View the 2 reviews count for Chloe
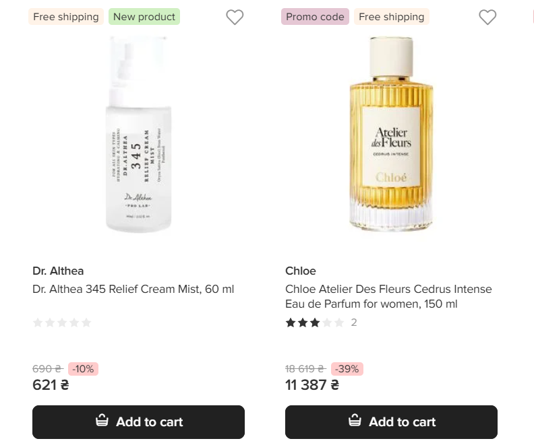This screenshot has height=441, width=534. click(354, 323)
